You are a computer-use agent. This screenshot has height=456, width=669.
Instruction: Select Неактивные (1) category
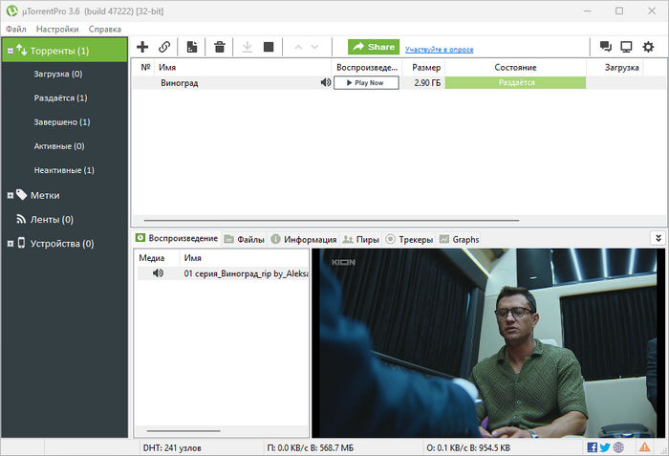64,170
